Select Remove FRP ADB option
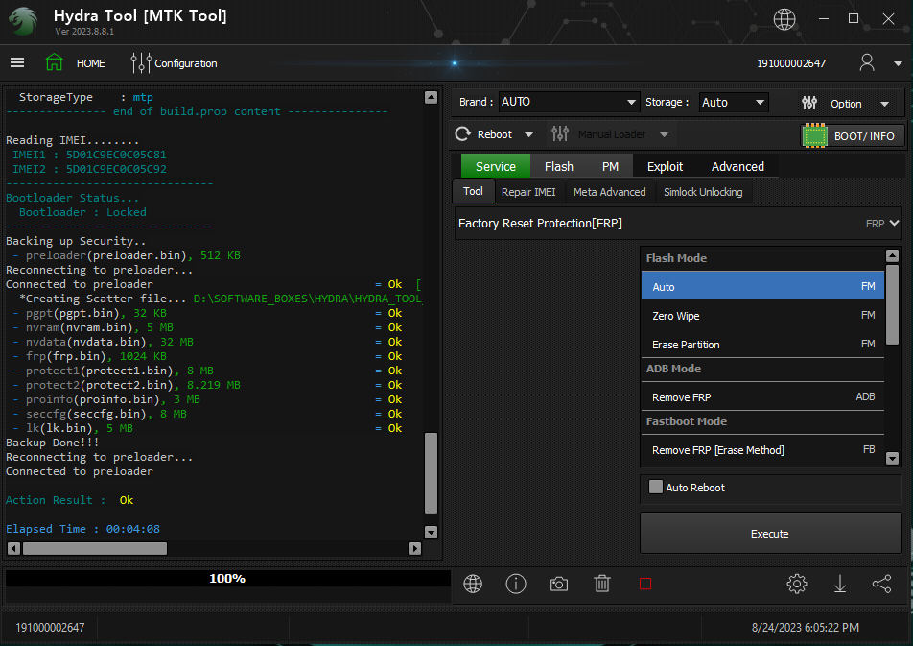Screen dimensions: 913x646 pos(762,397)
